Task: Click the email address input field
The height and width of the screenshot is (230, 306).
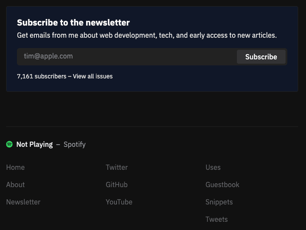Action: [x=127, y=56]
